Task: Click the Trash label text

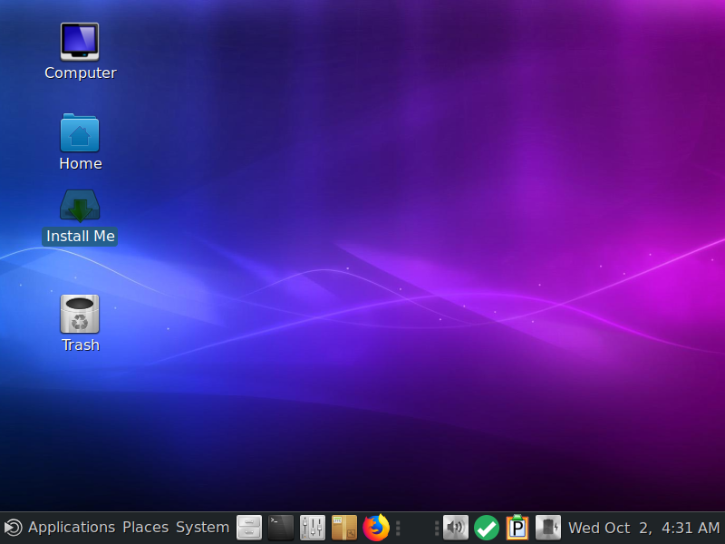Action: point(81,345)
